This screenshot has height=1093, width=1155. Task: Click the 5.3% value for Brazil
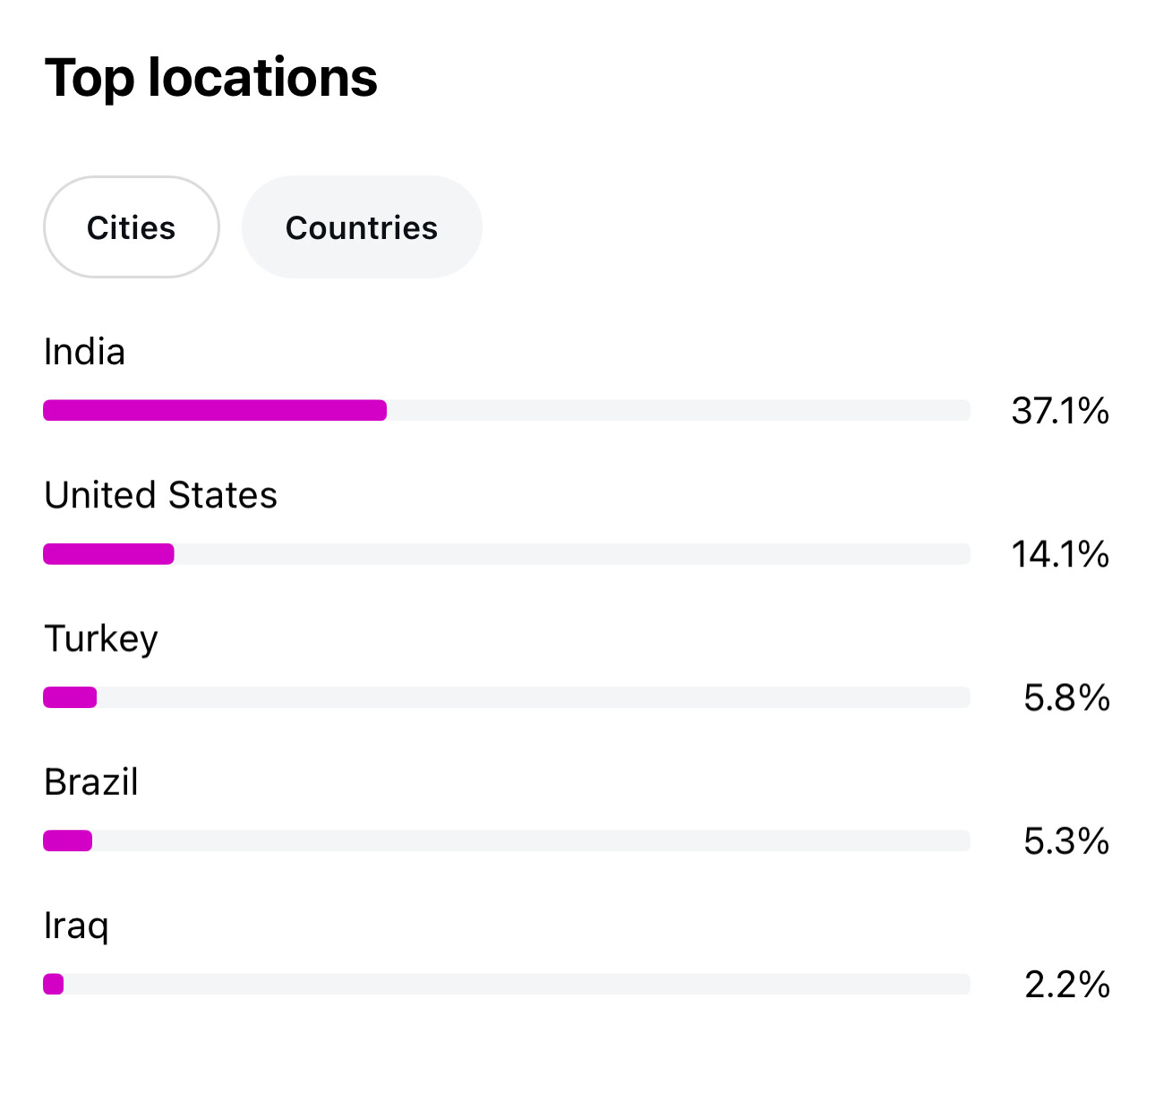click(x=1066, y=841)
